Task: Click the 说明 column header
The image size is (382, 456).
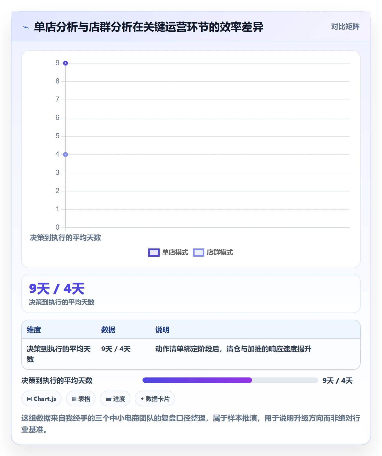Action: [162, 330]
